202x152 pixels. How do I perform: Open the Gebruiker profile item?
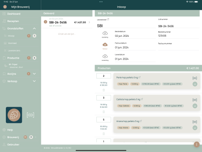tap(13, 144)
